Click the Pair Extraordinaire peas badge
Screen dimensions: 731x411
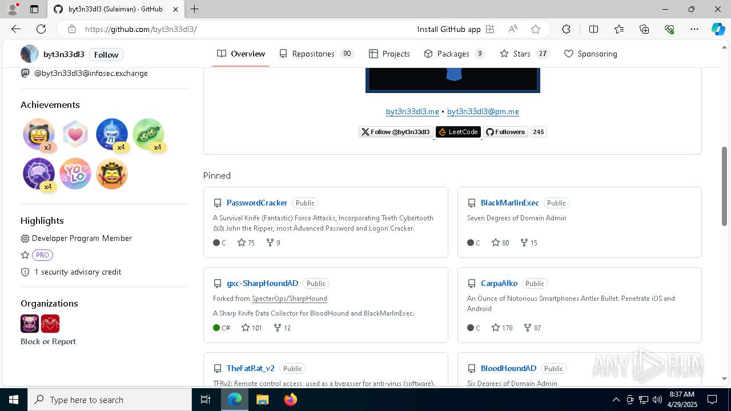click(x=148, y=134)
